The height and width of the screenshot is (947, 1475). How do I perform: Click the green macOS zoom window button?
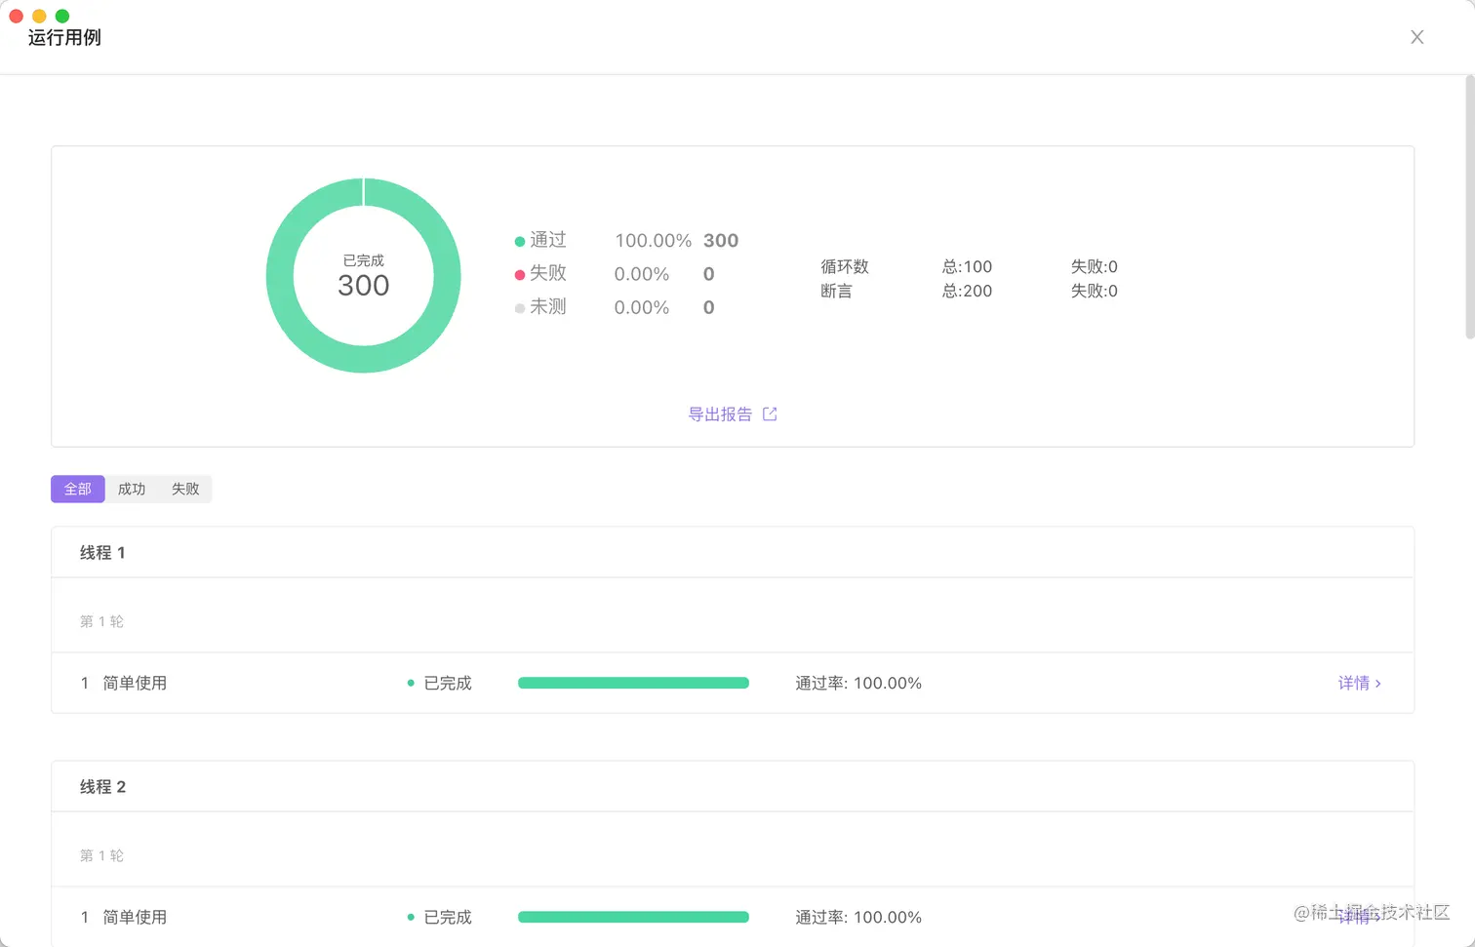tap(62, 16)
